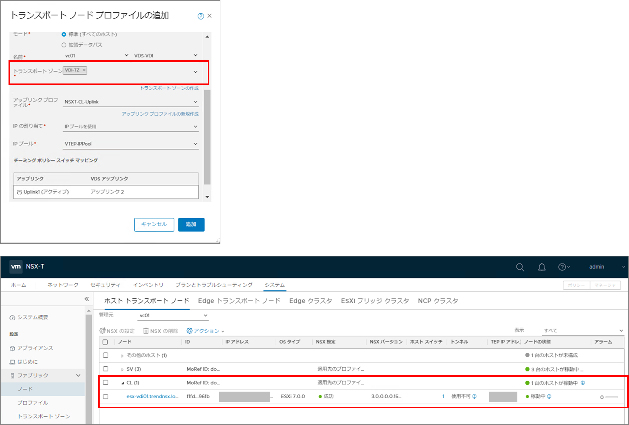Viewport: 629px width, 425px height.
Task: Open the アップリンク プロファイル dropdown
Action: 131,102
